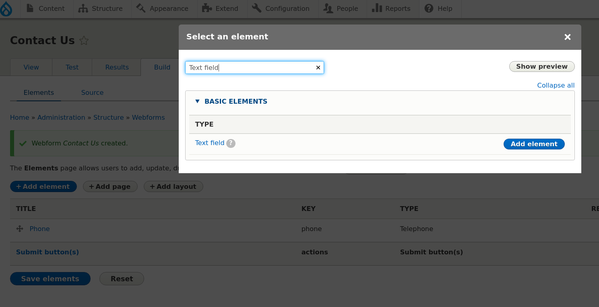Image resolution: width=599 pixels, height=307 pixels.
Task: Click the Show preview button
Action: 541,66
